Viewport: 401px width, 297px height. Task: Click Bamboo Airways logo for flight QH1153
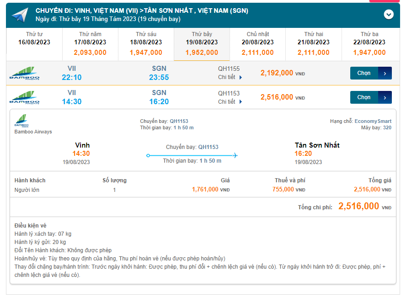point(24,97)
